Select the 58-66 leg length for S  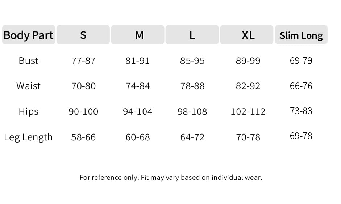click(83, 137)
